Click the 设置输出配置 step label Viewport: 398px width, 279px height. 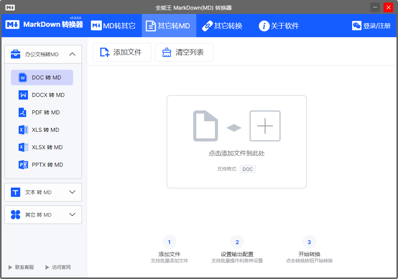click(x=237, y=254)
